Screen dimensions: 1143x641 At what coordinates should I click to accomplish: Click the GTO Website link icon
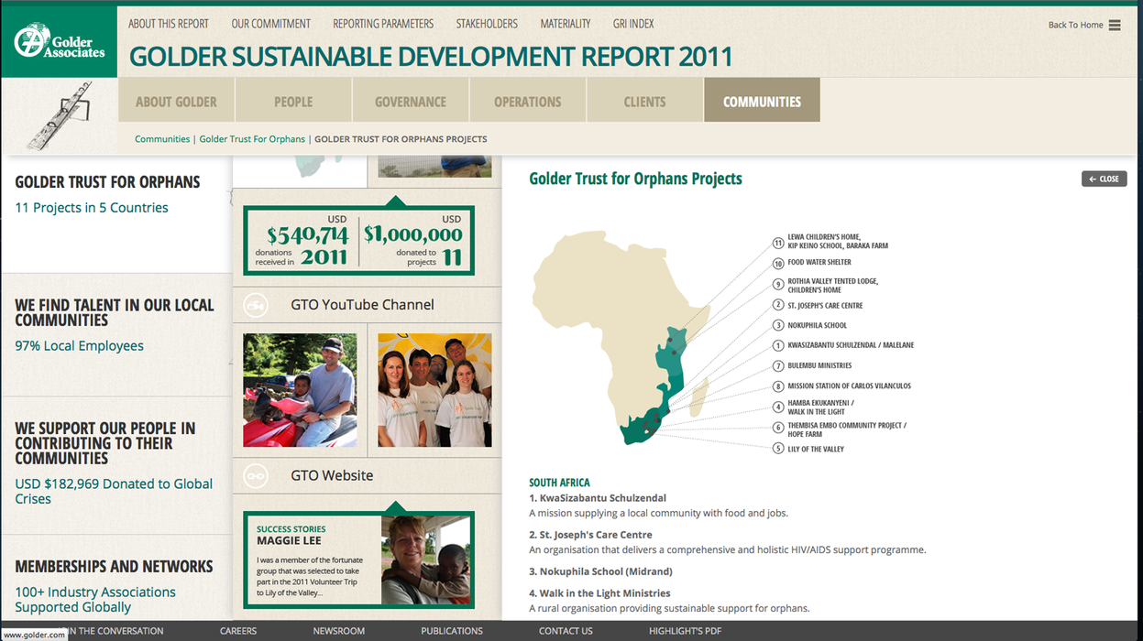[x=256, y=475]
